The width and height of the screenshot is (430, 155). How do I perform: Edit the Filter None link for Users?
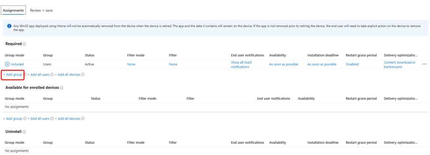(173, 64)
